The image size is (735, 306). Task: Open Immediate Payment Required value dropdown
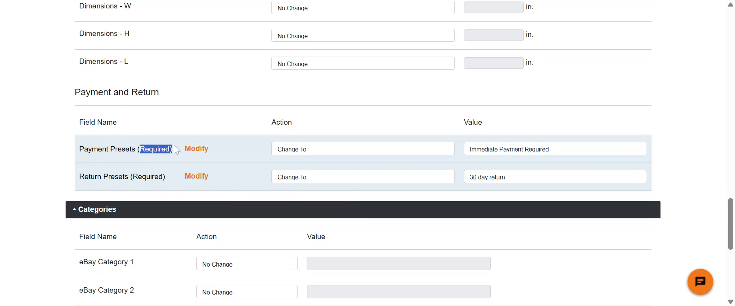tap(555, 149)
